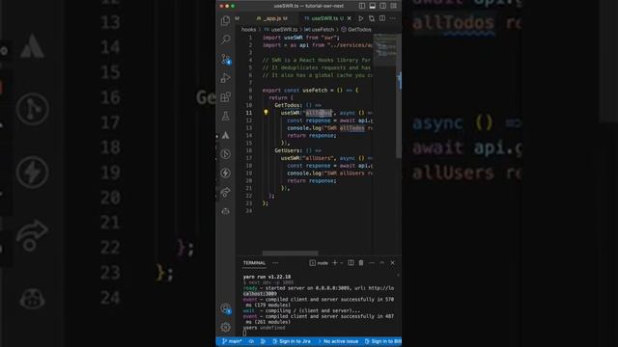The image size is (618, 347).
Task: Click the robot face activity bar icon
Action: (225, 211)
